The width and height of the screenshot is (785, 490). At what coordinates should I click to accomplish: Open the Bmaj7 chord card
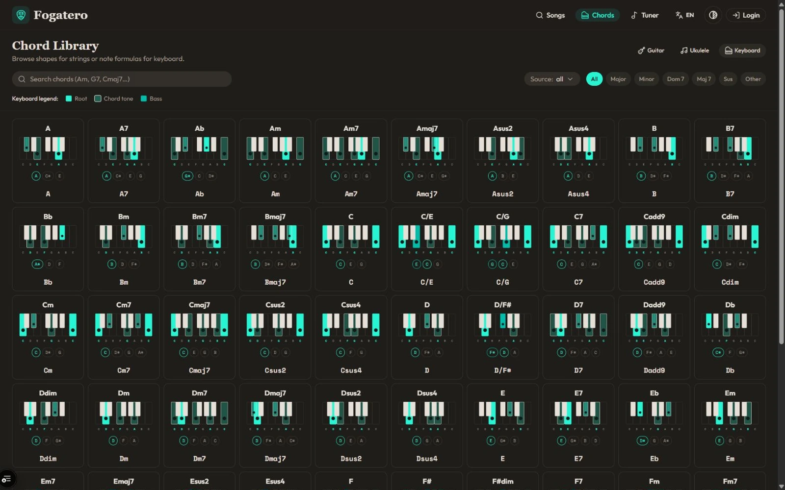point(275,249)
